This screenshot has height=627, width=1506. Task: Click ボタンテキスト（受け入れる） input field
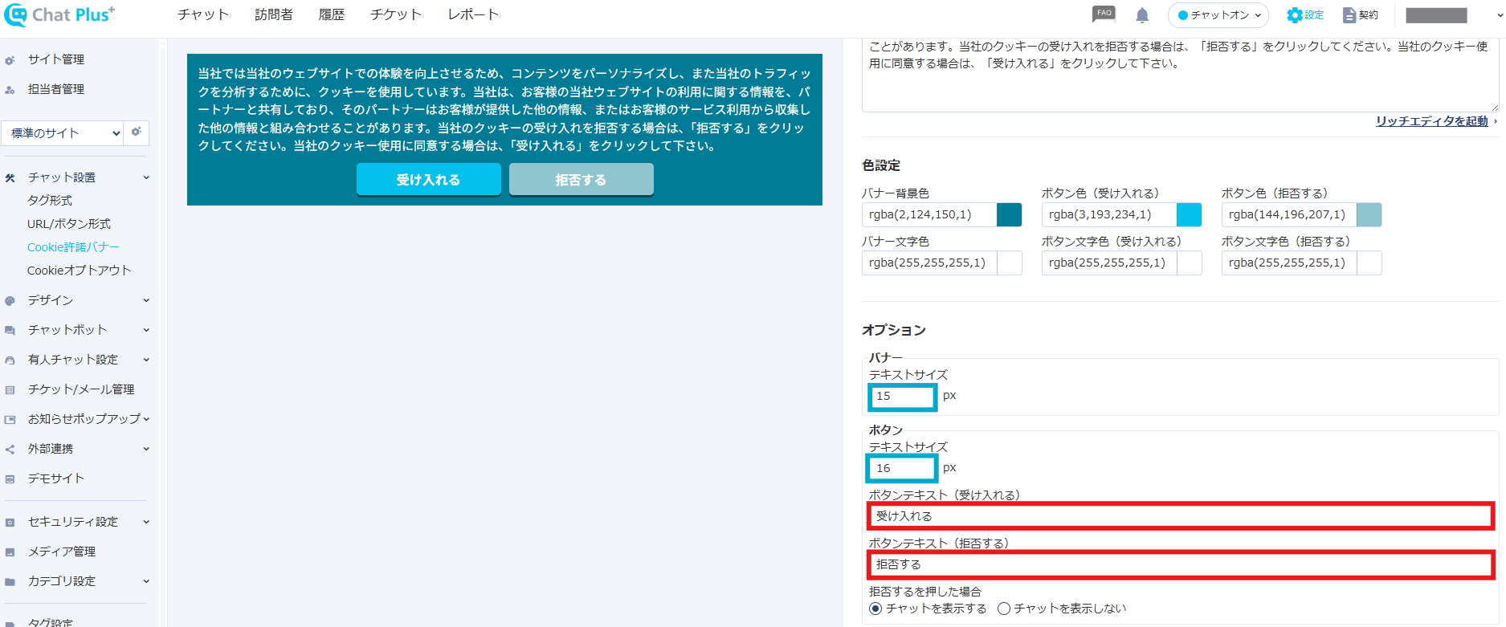coord(1181,516)
